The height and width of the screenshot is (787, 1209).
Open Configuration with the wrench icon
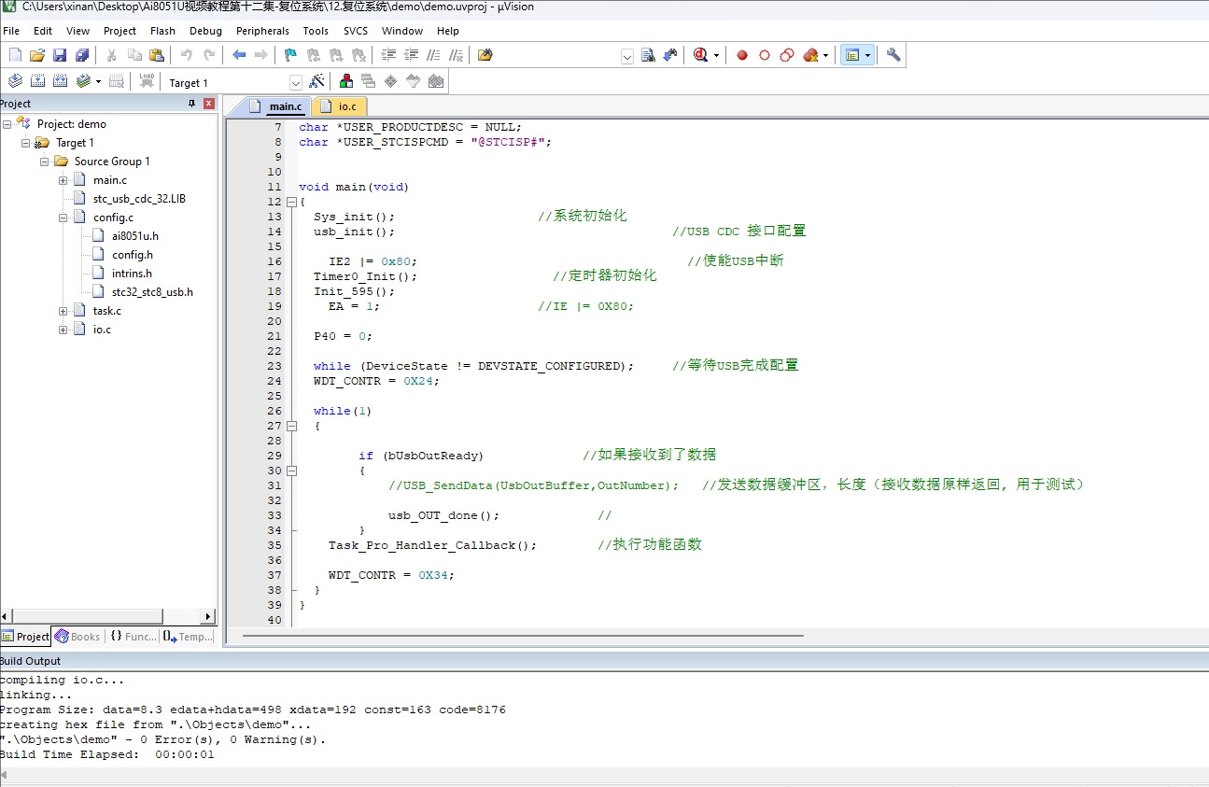pos(893,55)
